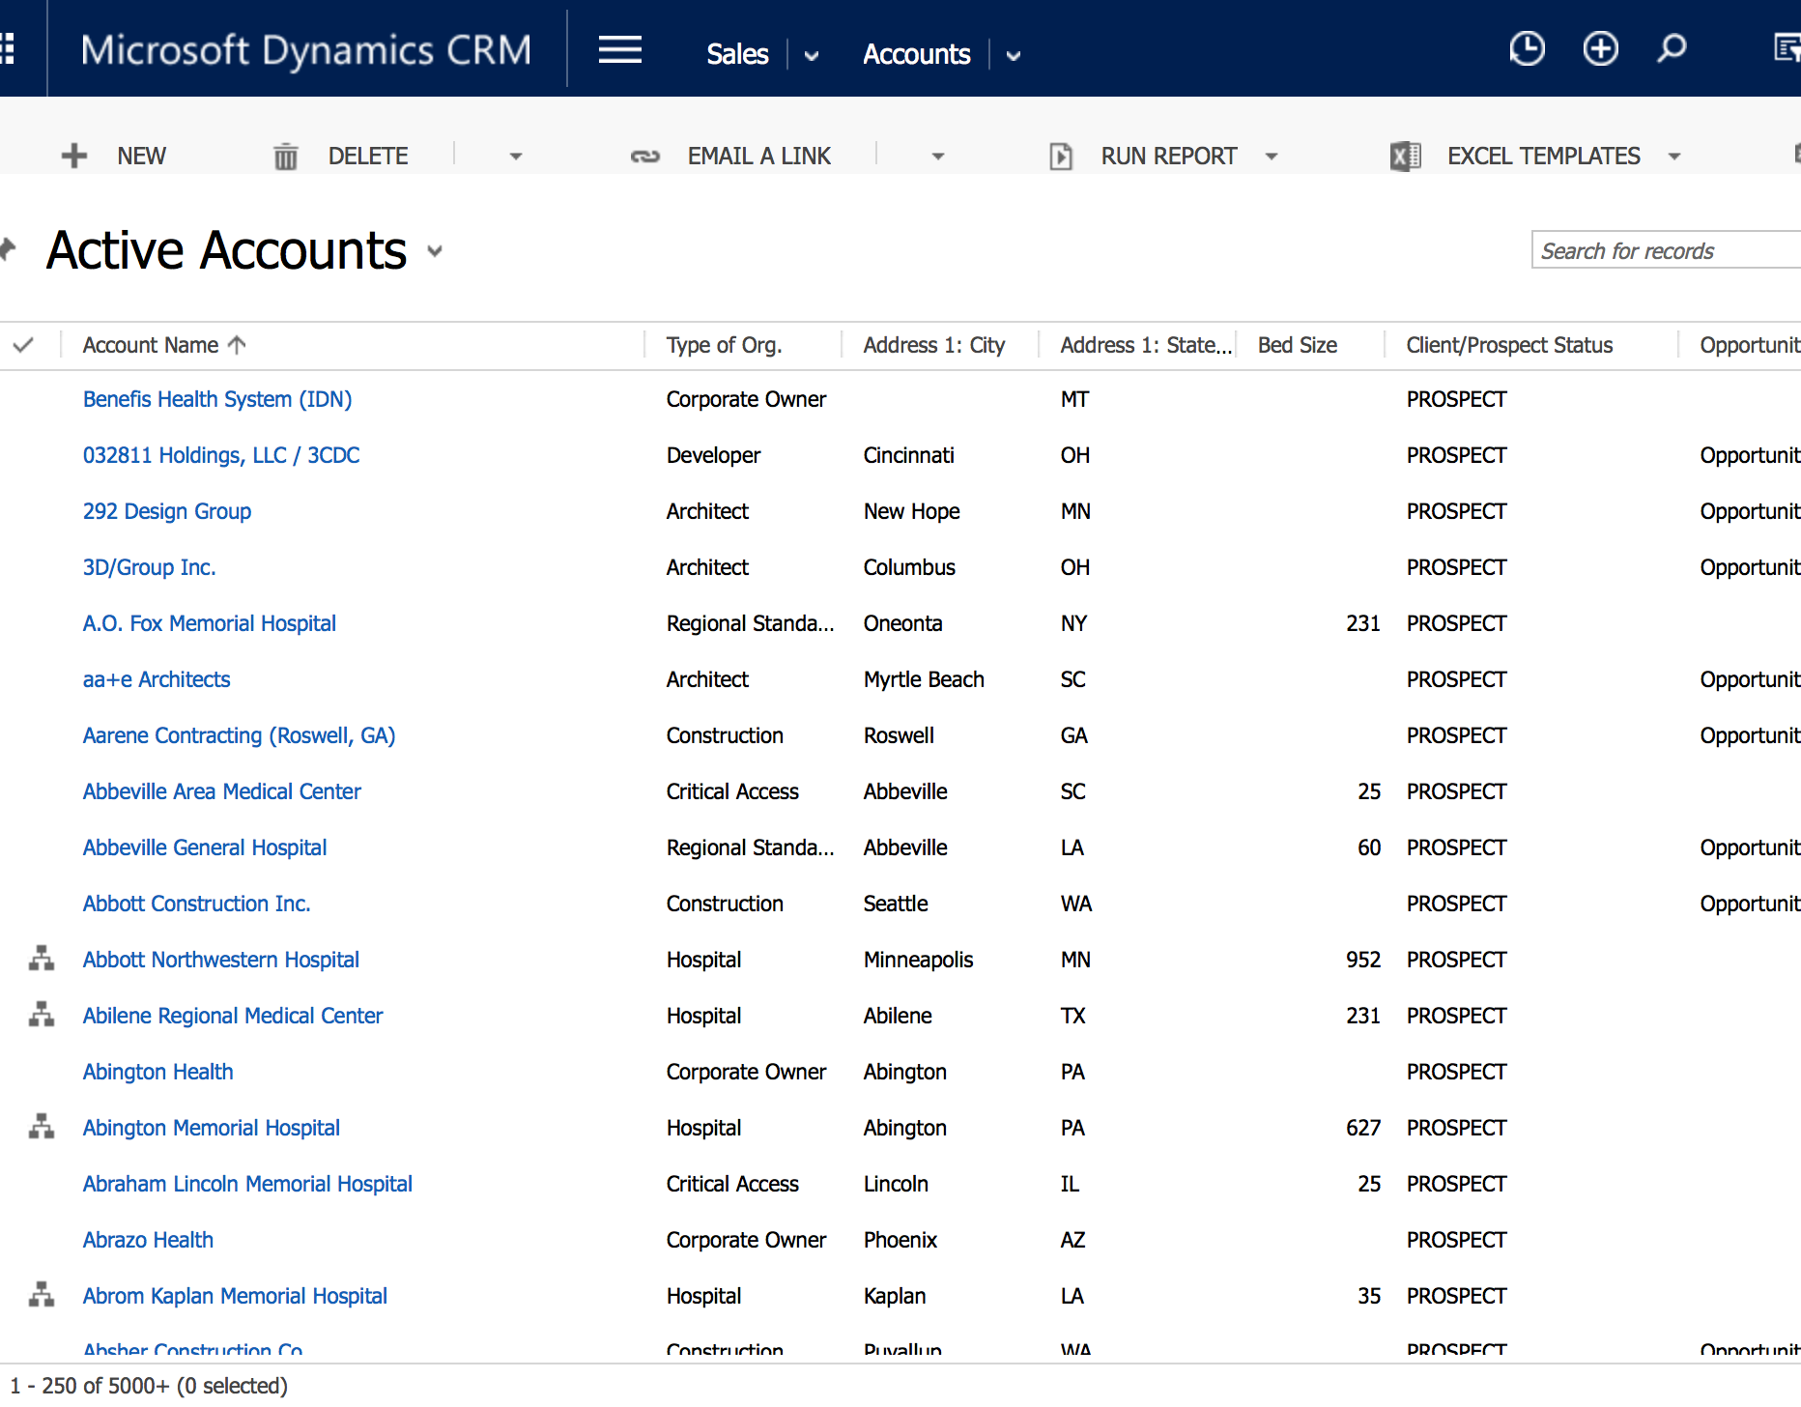Open 292 Design Group account
This screenshot has width=1801, height=1407.
[x=167, y=511]
